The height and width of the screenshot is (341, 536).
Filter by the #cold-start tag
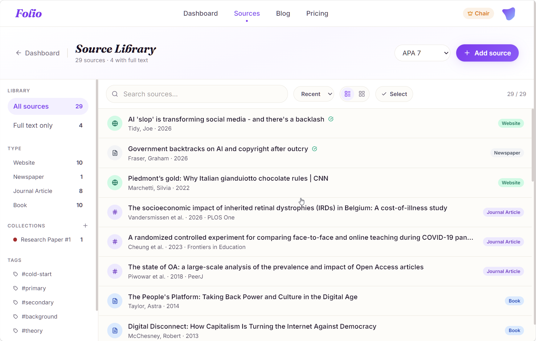click(x=36, y=274)
